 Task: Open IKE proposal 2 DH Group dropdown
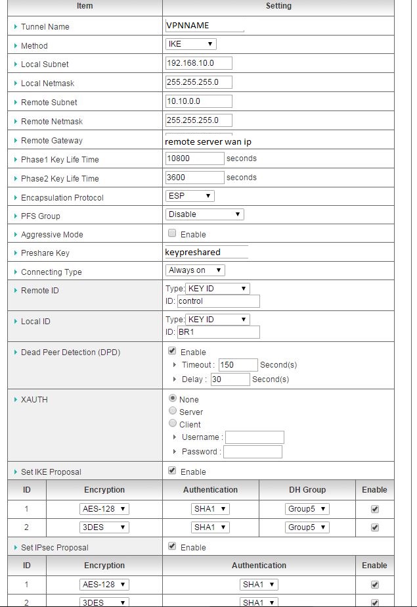307,527
